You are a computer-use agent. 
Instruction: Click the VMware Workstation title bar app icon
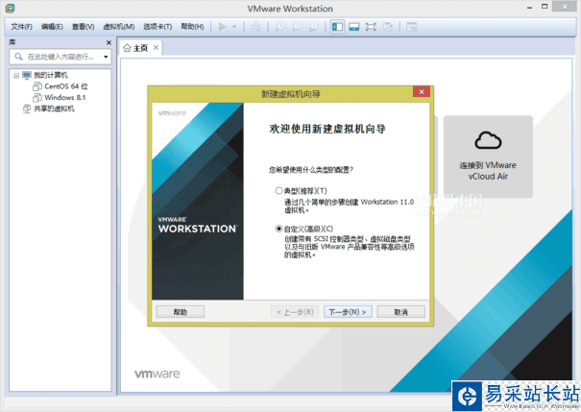(x=10, y=8)
